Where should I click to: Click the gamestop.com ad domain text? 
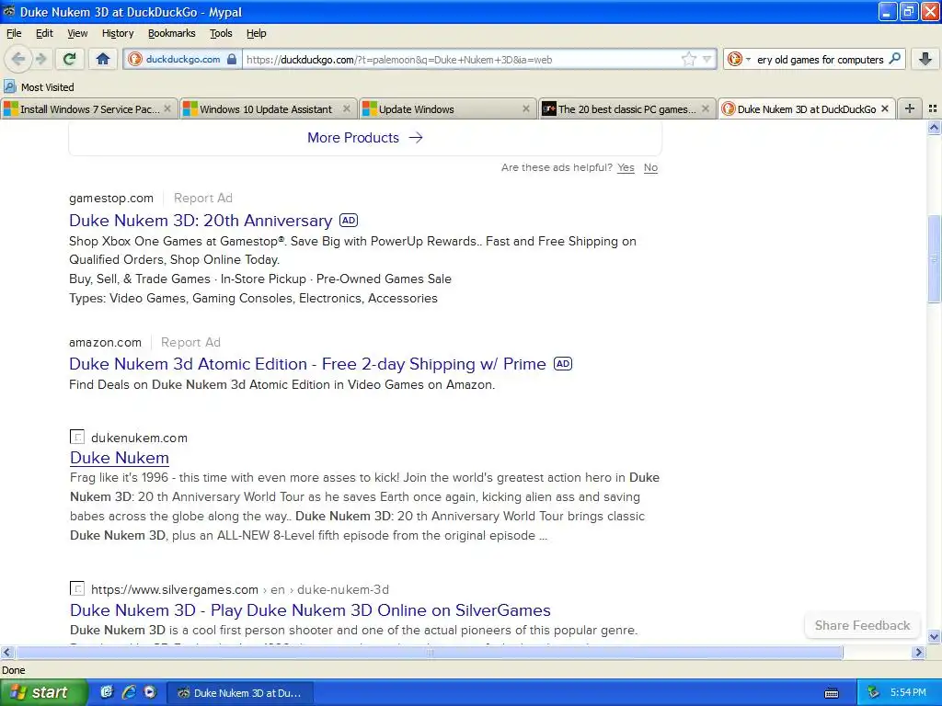[111, 199]
